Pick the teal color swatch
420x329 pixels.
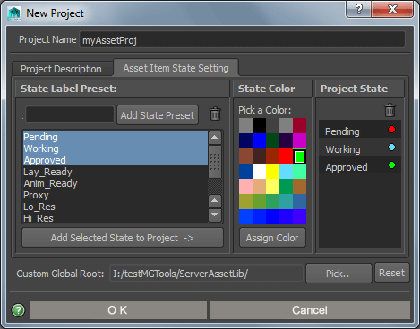coord(286,201)
